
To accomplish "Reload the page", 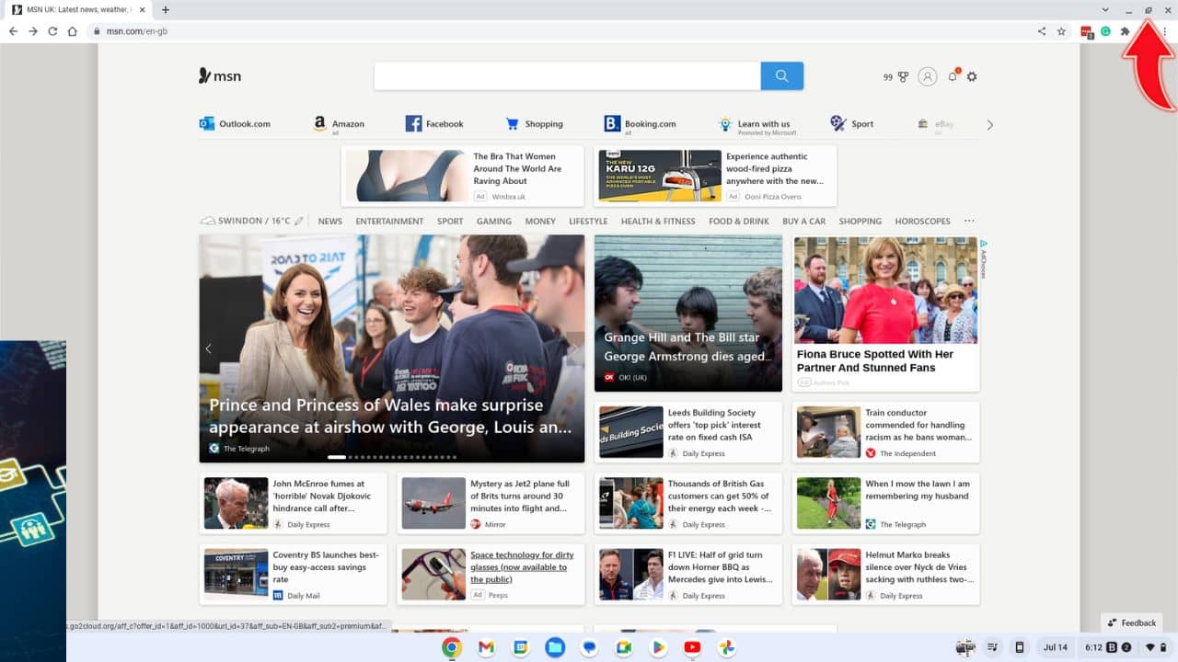I will (x=52, y=31).
